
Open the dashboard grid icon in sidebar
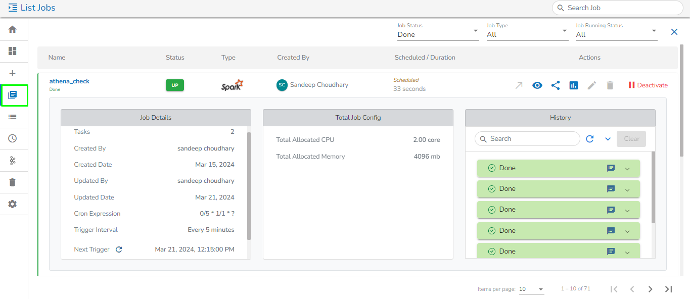tap(13, 52)
